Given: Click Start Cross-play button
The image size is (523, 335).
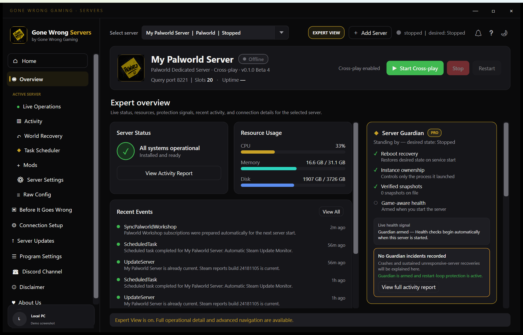Looking at the screenshot, I should (415, 68).
